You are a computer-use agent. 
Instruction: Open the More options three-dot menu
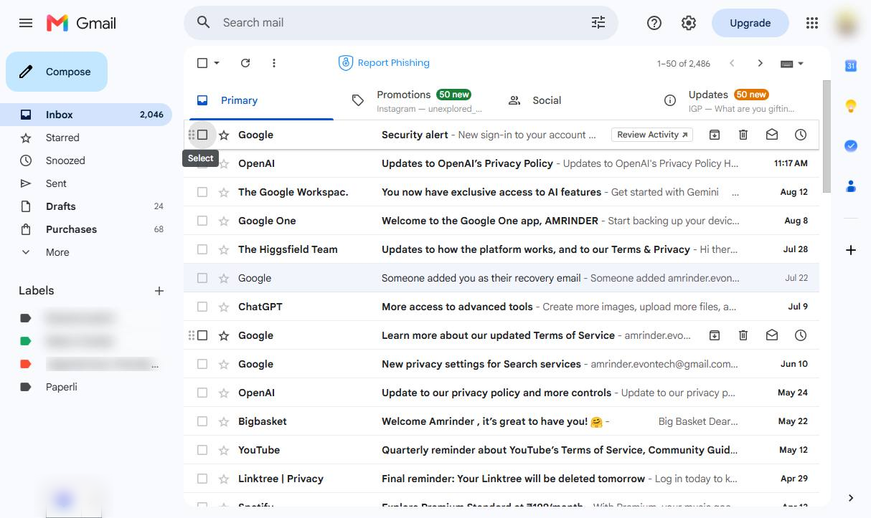coord(274,63)
